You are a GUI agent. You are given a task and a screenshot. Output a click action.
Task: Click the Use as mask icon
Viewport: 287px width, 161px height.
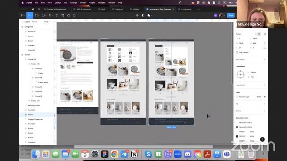(x=143, y=15)
